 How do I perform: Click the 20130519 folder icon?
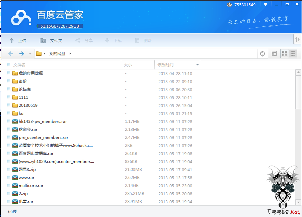(x=15, y=105)
